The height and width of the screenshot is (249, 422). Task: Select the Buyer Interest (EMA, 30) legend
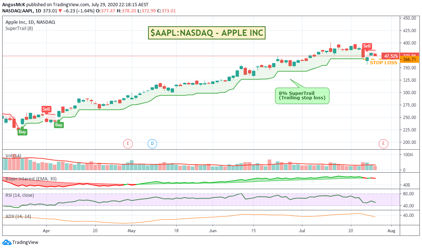click(31, 179)
